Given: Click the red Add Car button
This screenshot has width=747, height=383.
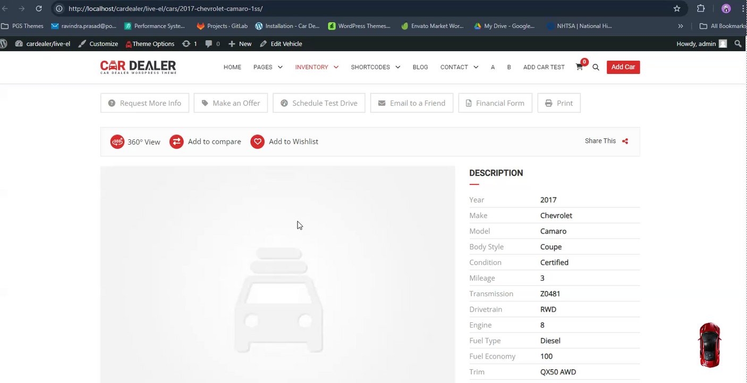Looking at the screenshot, I should [x=623, y=67].
